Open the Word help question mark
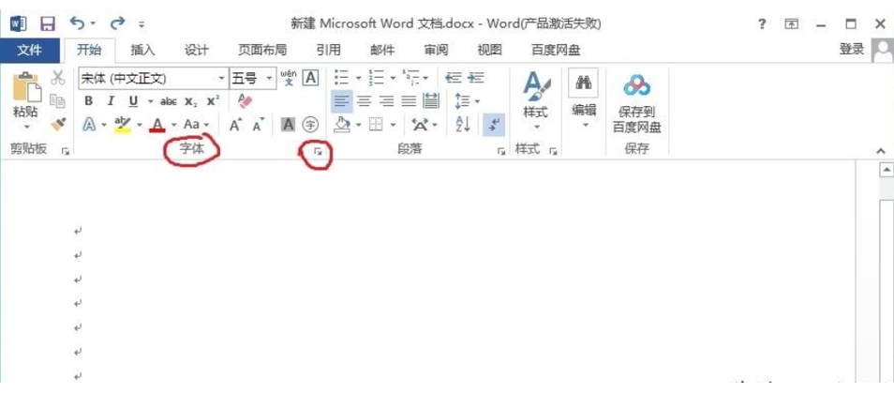 pyautogui.click(x=762, y=24)
